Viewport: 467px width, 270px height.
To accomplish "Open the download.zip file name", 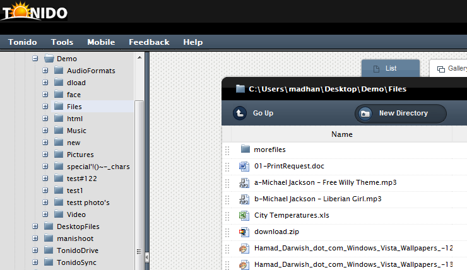I will pyautogui.click(x=276, y=232).
